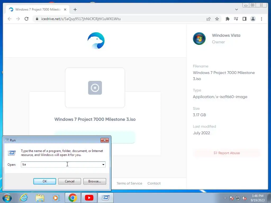271x203 pixels.
Task: Click Application/x-iso9660-image type value
Action: [220, 97]
